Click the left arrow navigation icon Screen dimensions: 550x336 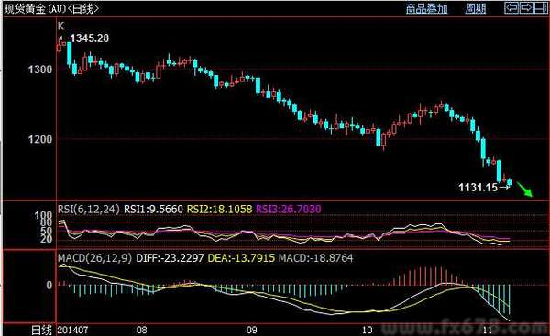511,7
